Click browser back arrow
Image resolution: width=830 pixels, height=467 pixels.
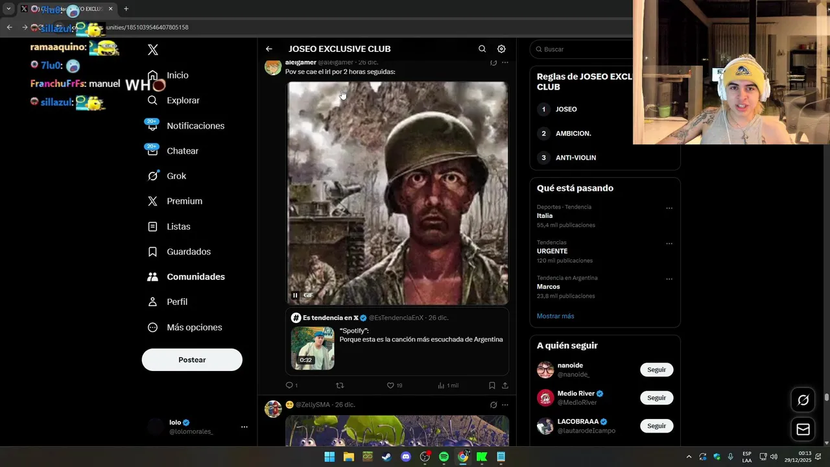(x=10, y=27)
